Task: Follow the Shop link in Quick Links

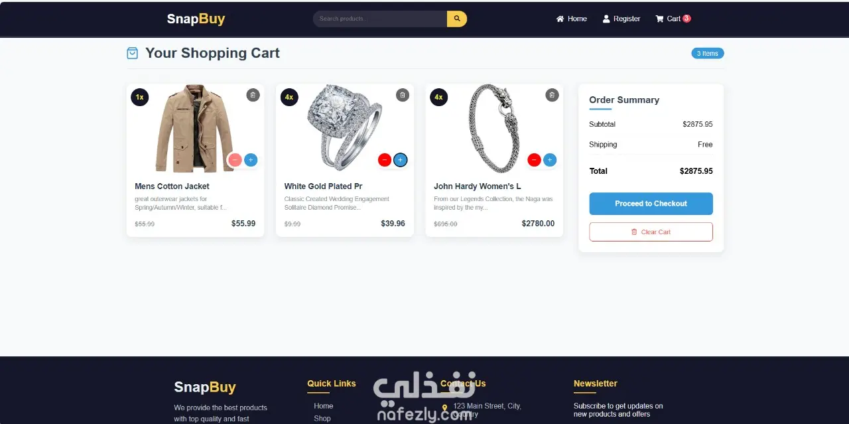Action: (322, 419)
